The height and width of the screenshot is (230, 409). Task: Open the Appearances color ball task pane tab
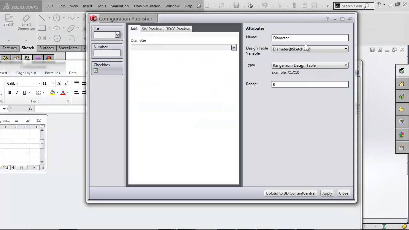(402, 134)
